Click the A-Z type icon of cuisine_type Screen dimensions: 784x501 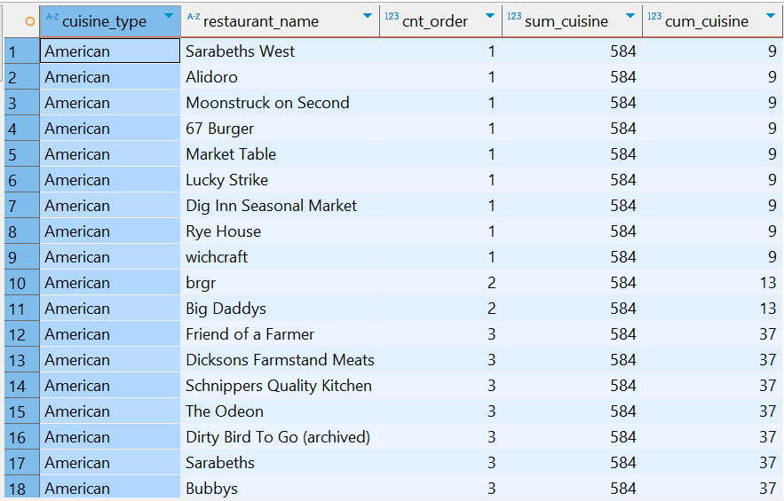click(52, 17)
